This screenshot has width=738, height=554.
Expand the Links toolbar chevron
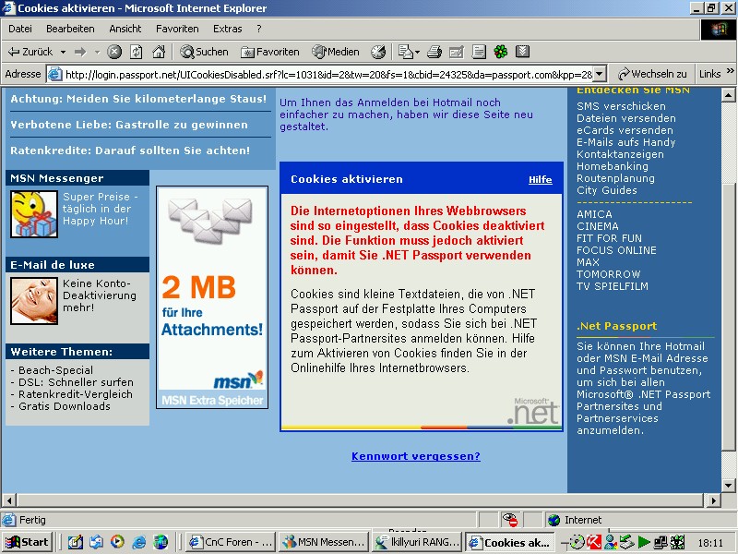coord(730,71)
